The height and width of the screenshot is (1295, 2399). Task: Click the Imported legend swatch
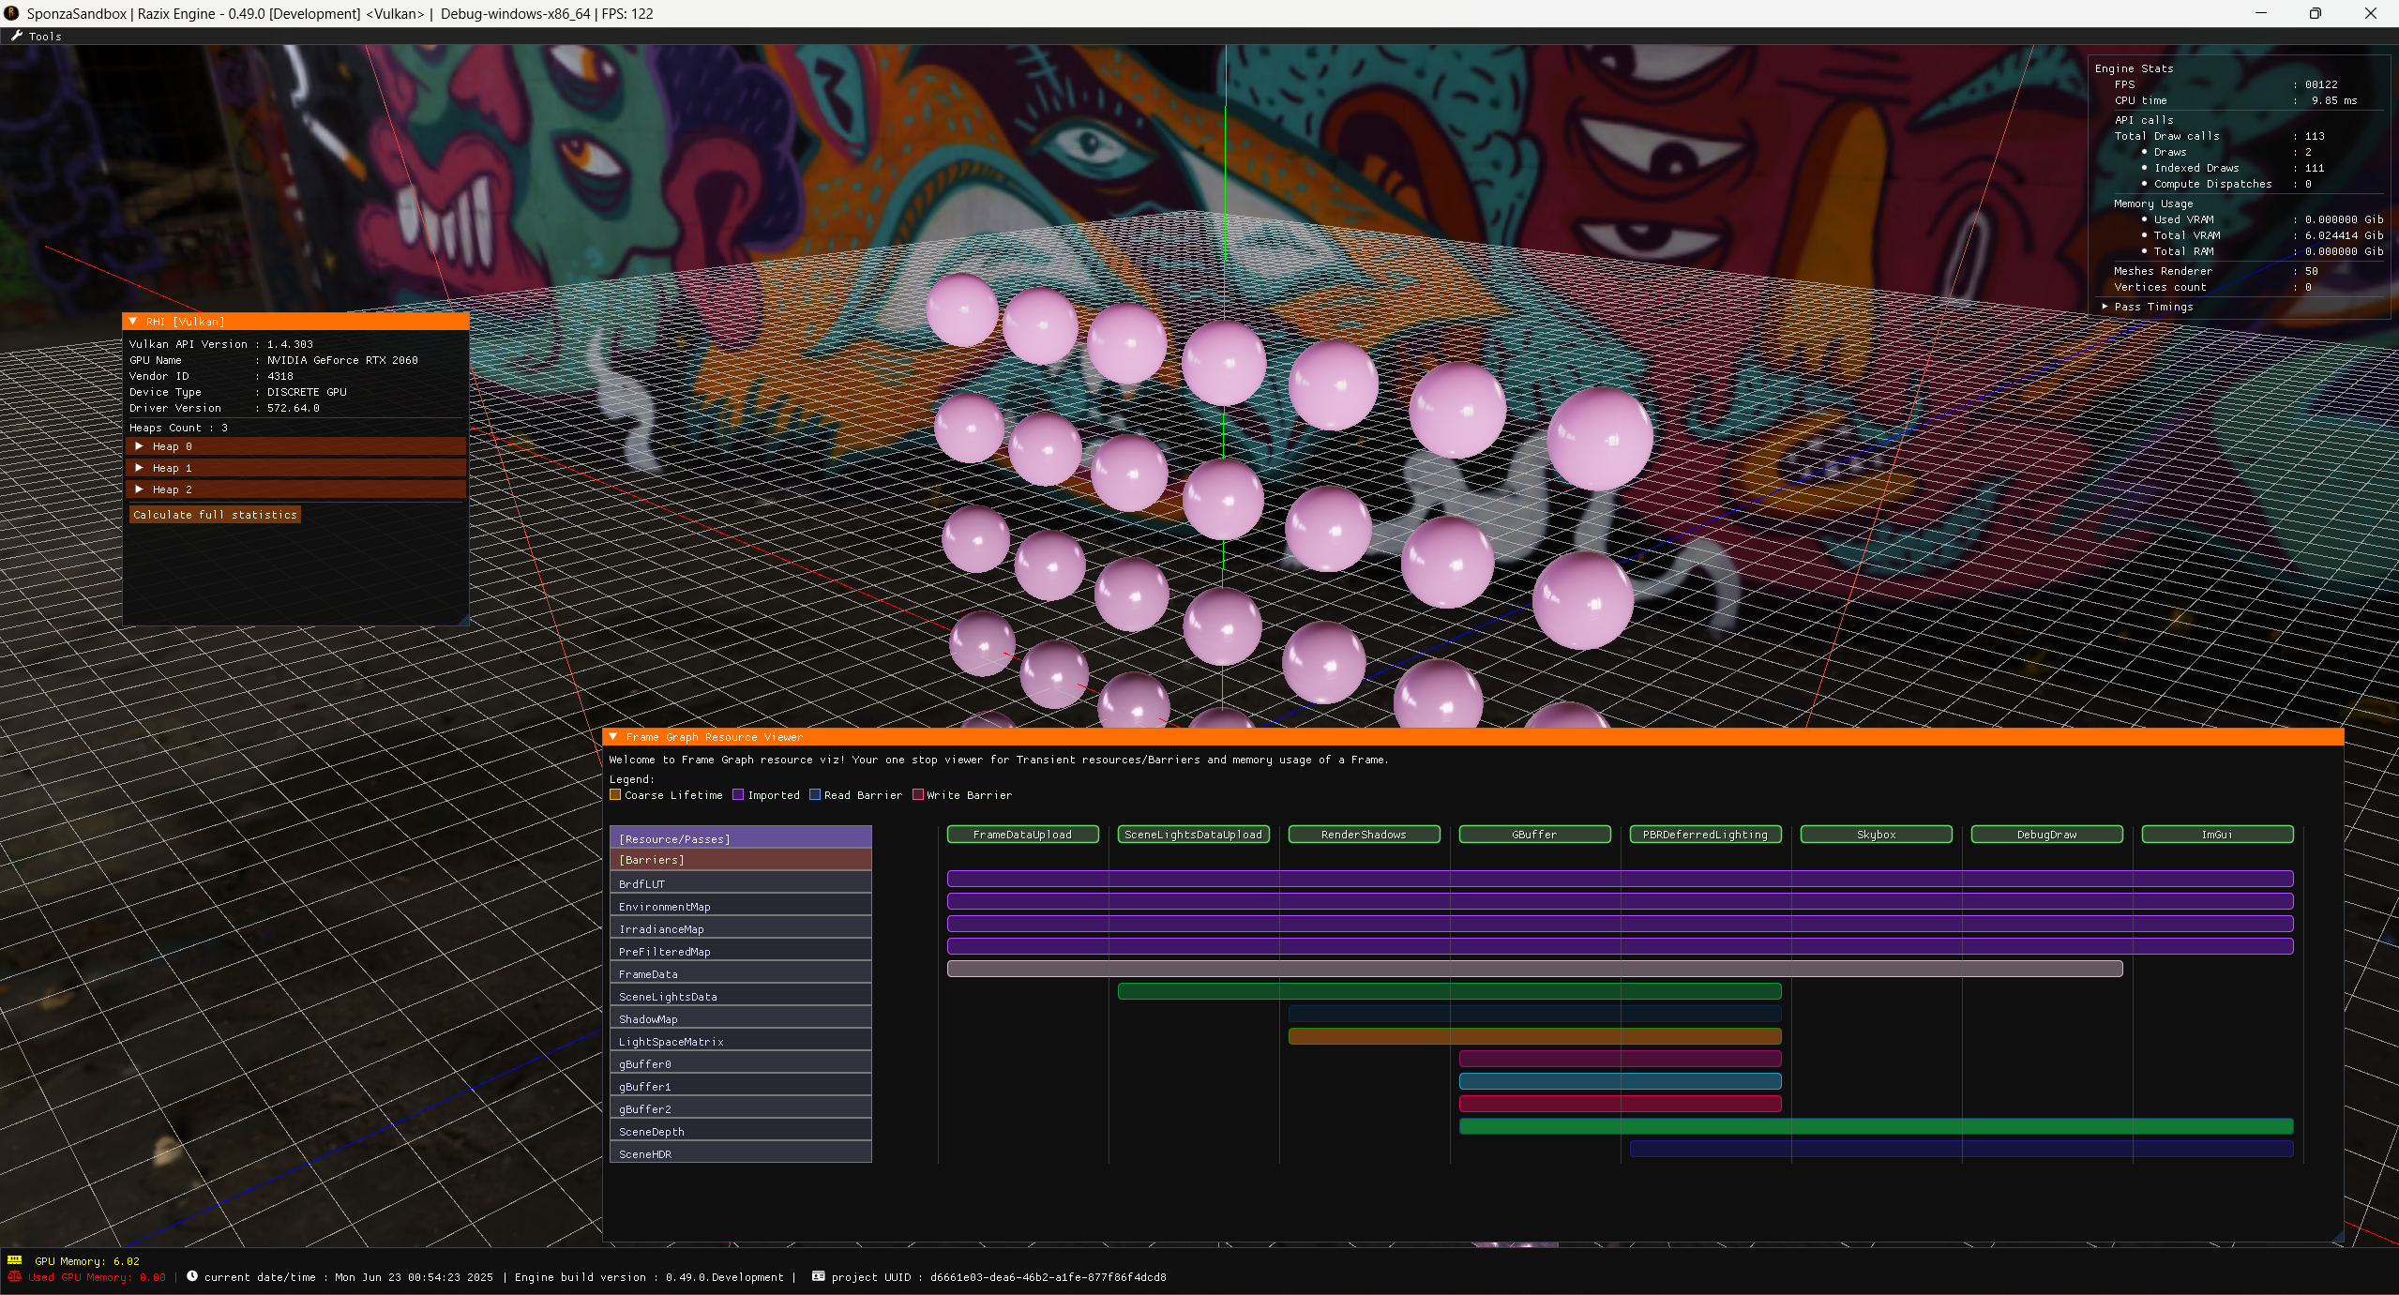click(738, 794)
